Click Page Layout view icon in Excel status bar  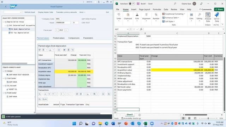[x=189, y=118]
